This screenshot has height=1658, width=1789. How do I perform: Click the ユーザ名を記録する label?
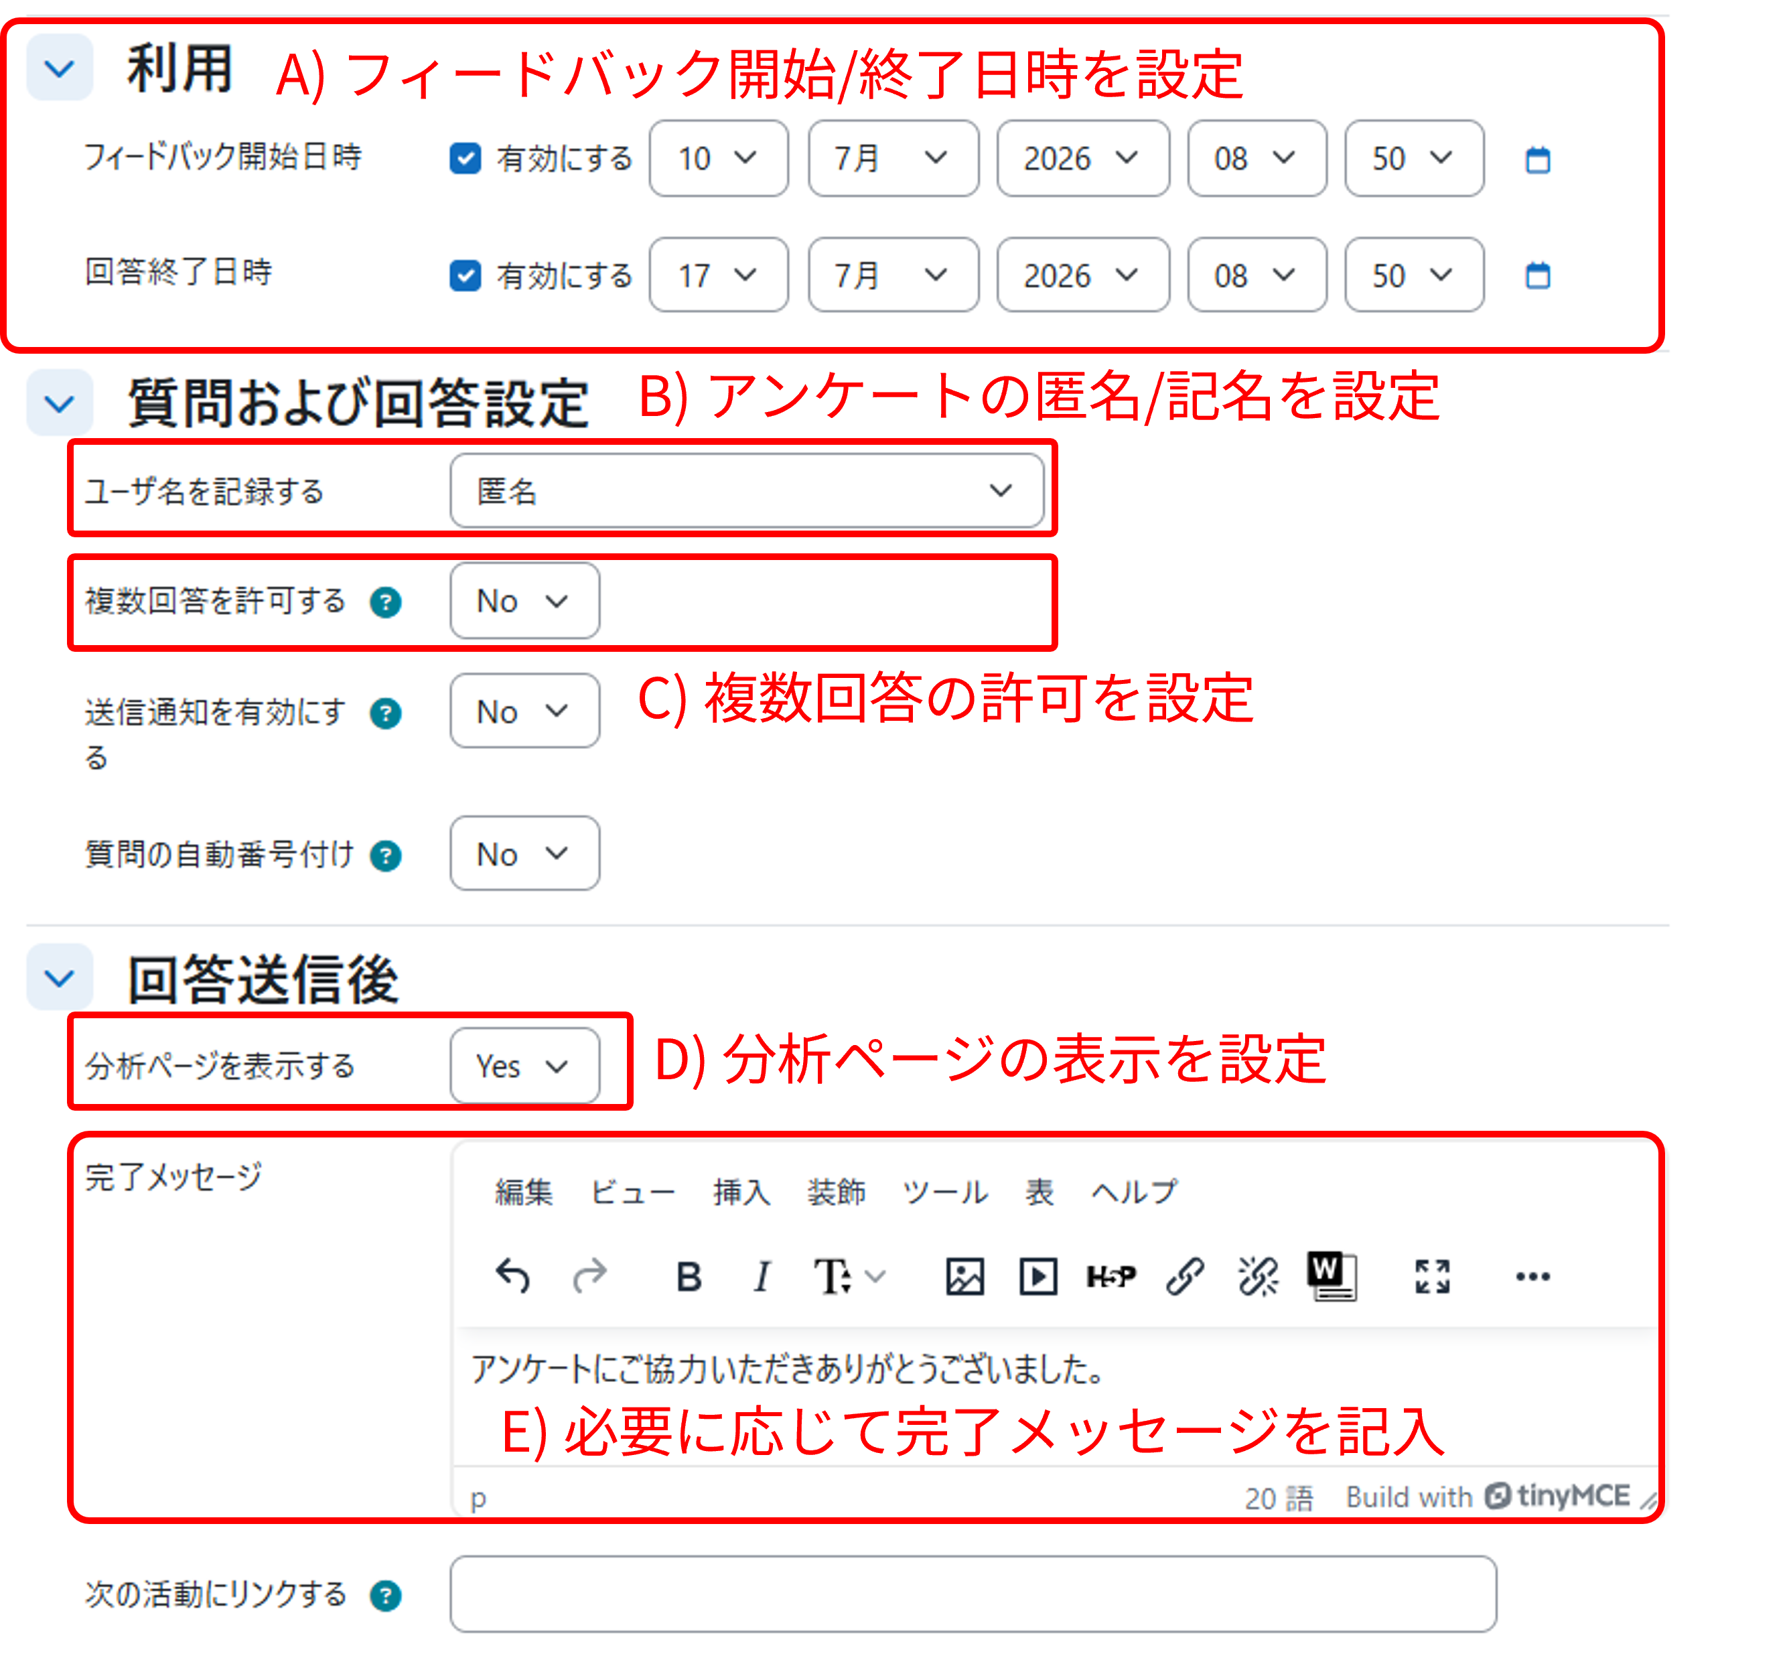click(x=204, y=492)
